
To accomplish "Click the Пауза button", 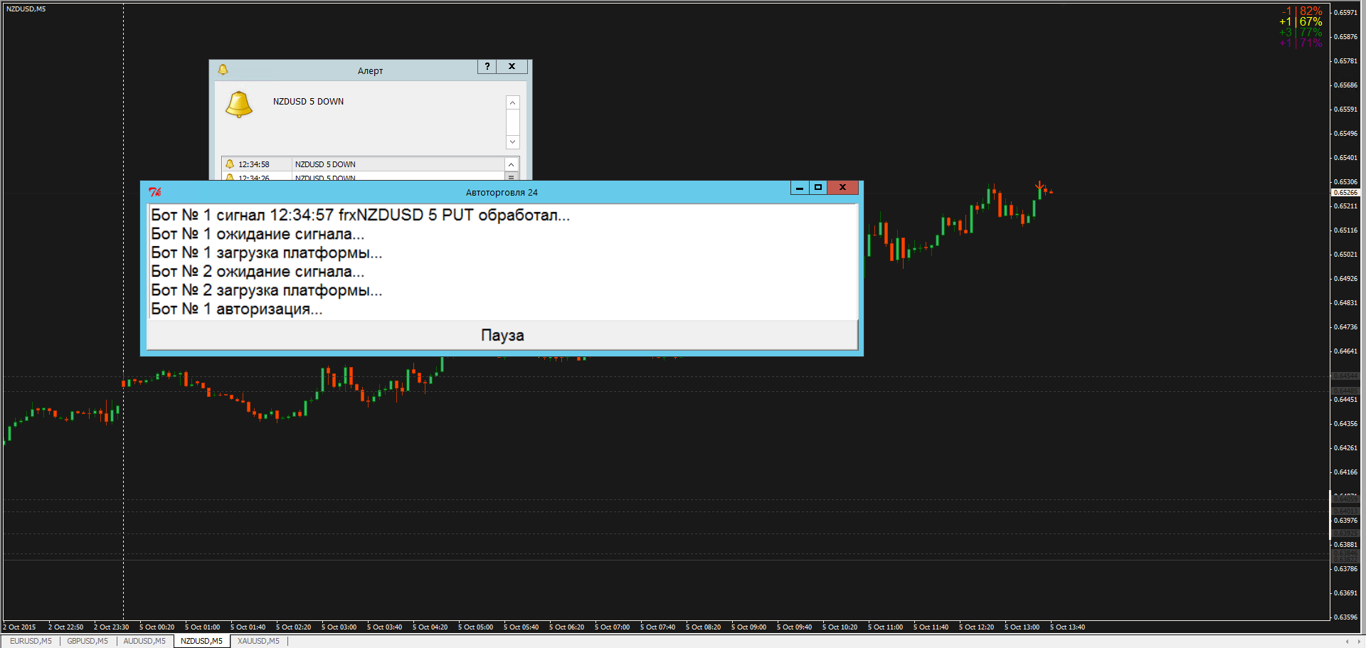I will tap(502, 335).
